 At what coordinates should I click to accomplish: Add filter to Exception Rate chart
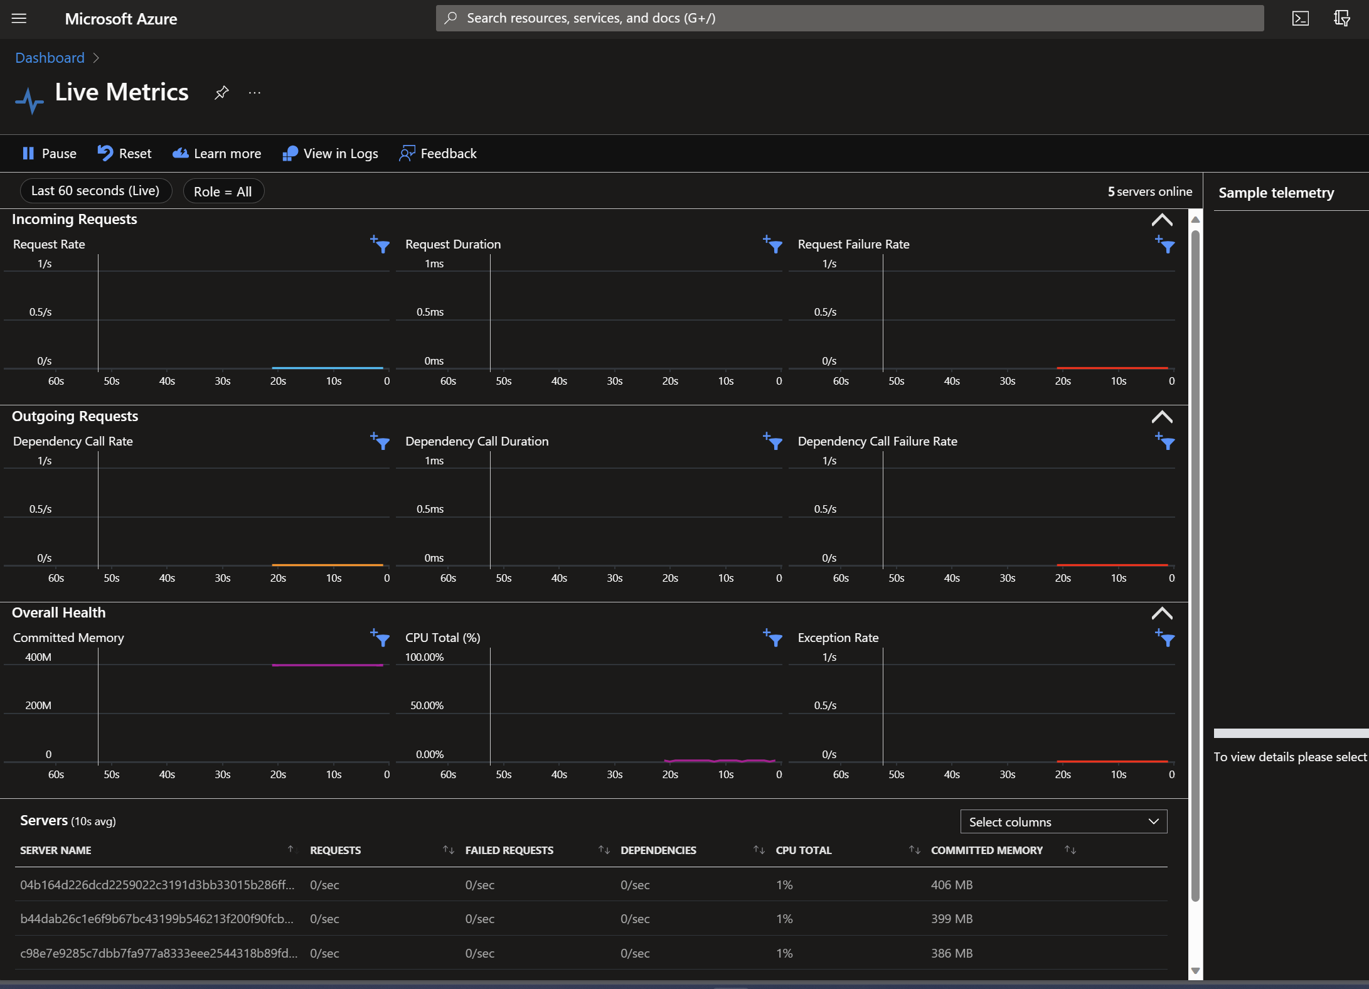click(x=1165, y=638)
